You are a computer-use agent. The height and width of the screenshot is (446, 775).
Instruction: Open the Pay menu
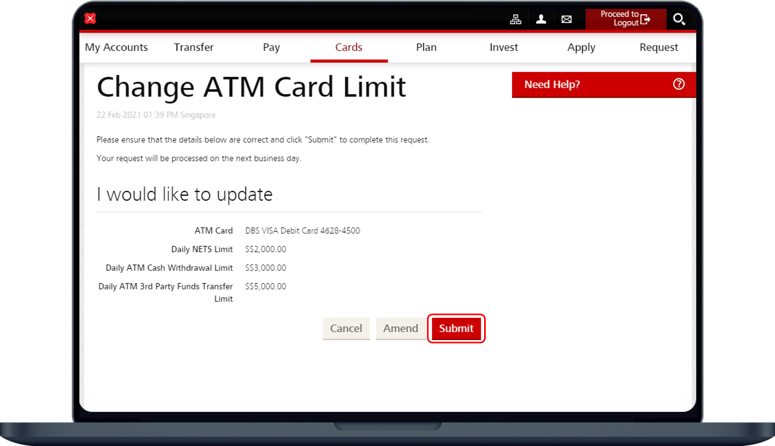(271, 47)
